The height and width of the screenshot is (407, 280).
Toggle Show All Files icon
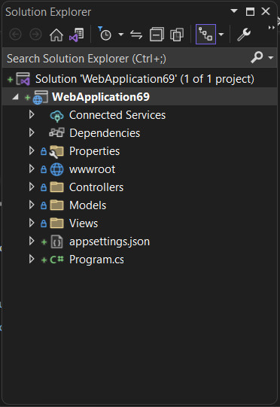[x=177, y=35]
